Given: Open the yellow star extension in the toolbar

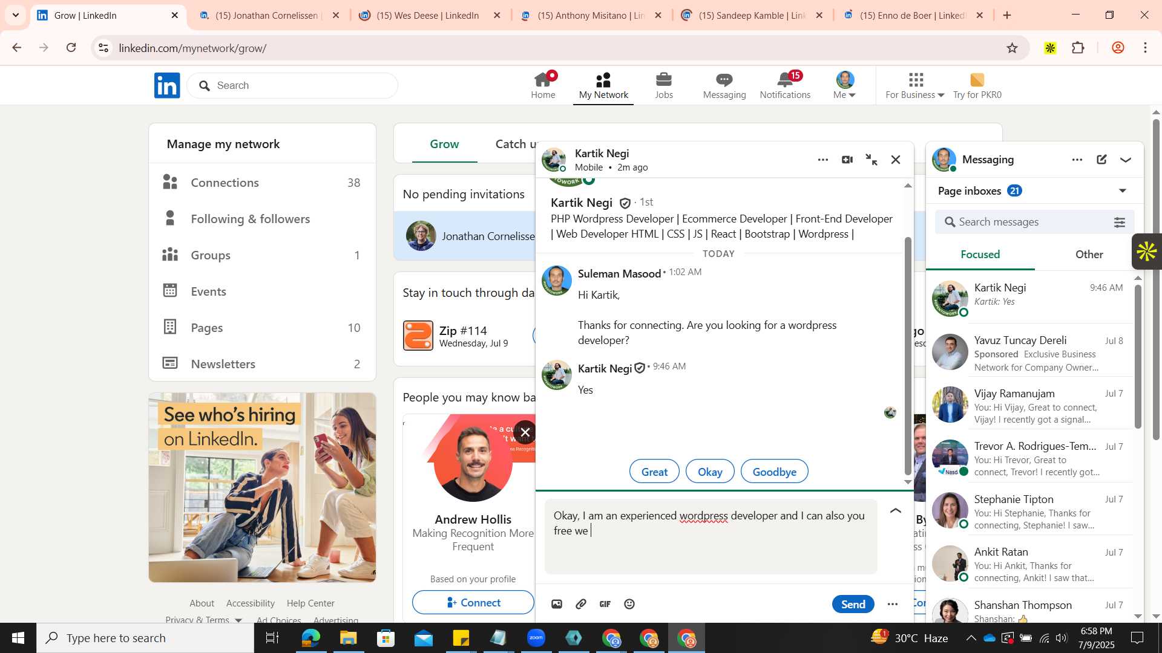Looking at the screenshot, I should (1050, 48).
